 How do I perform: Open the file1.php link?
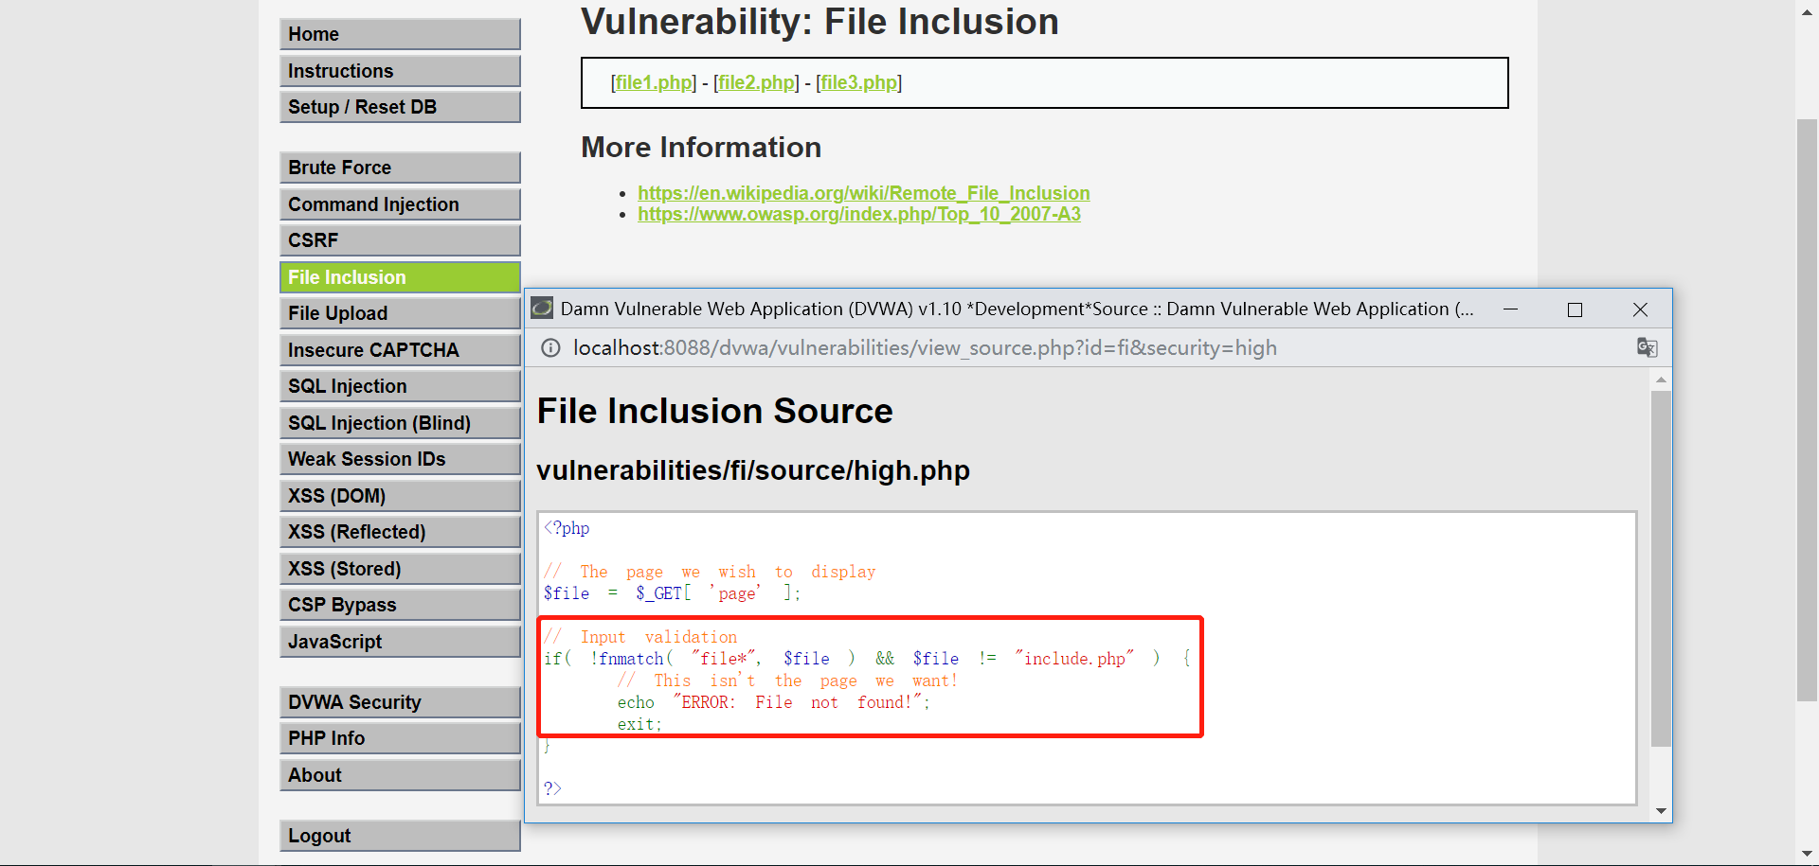pyautogui.click(x=654, y=82)
